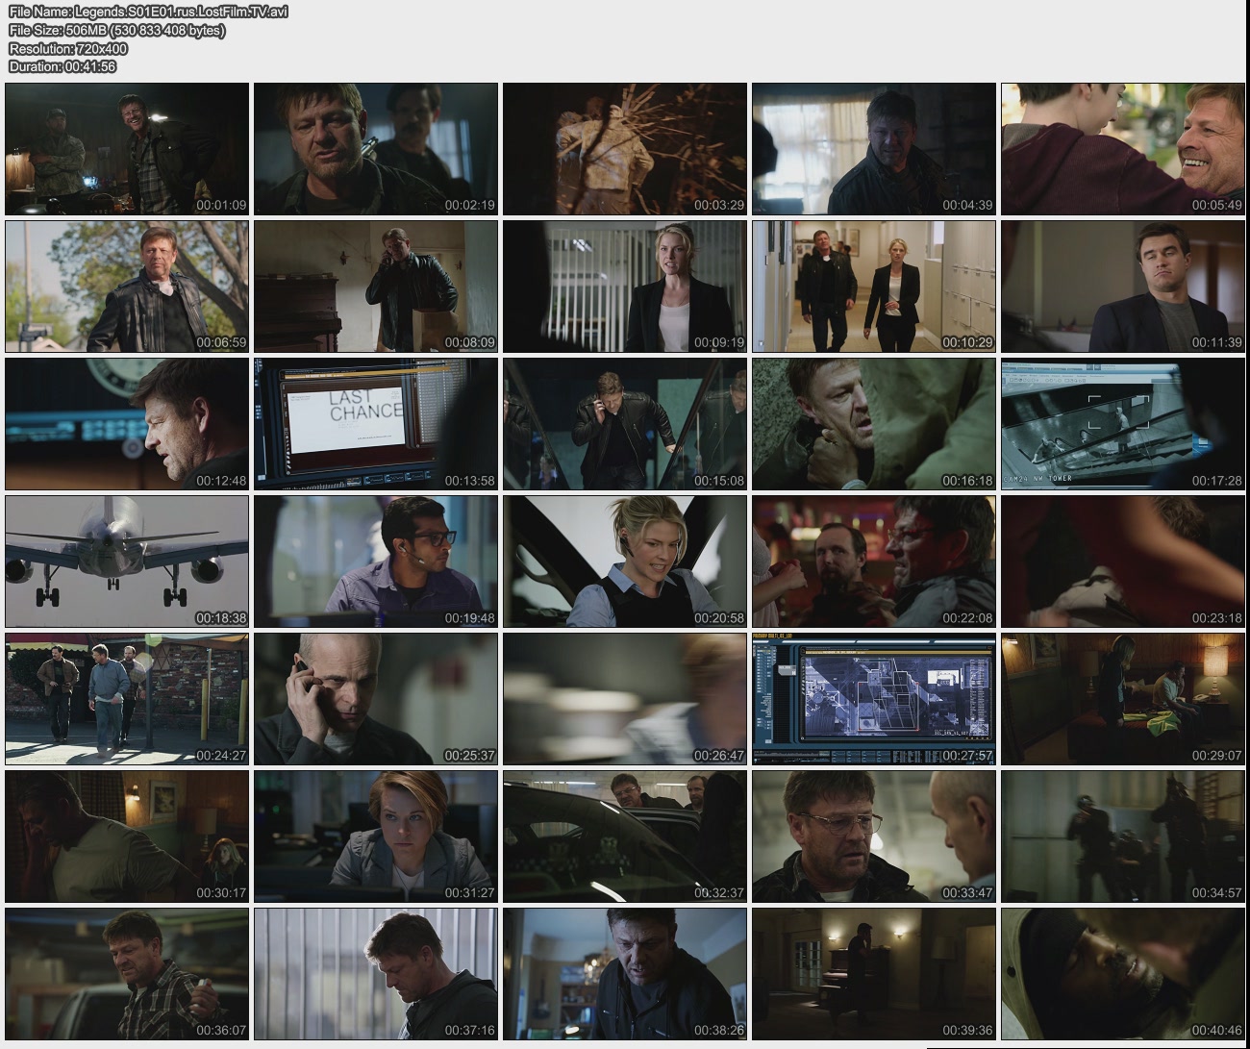The width and height of the screenshot is (1250, 1049).
Task: Select the Last Chance screen thumbnail
Action: pyautogui.click(x=376, y=424)
